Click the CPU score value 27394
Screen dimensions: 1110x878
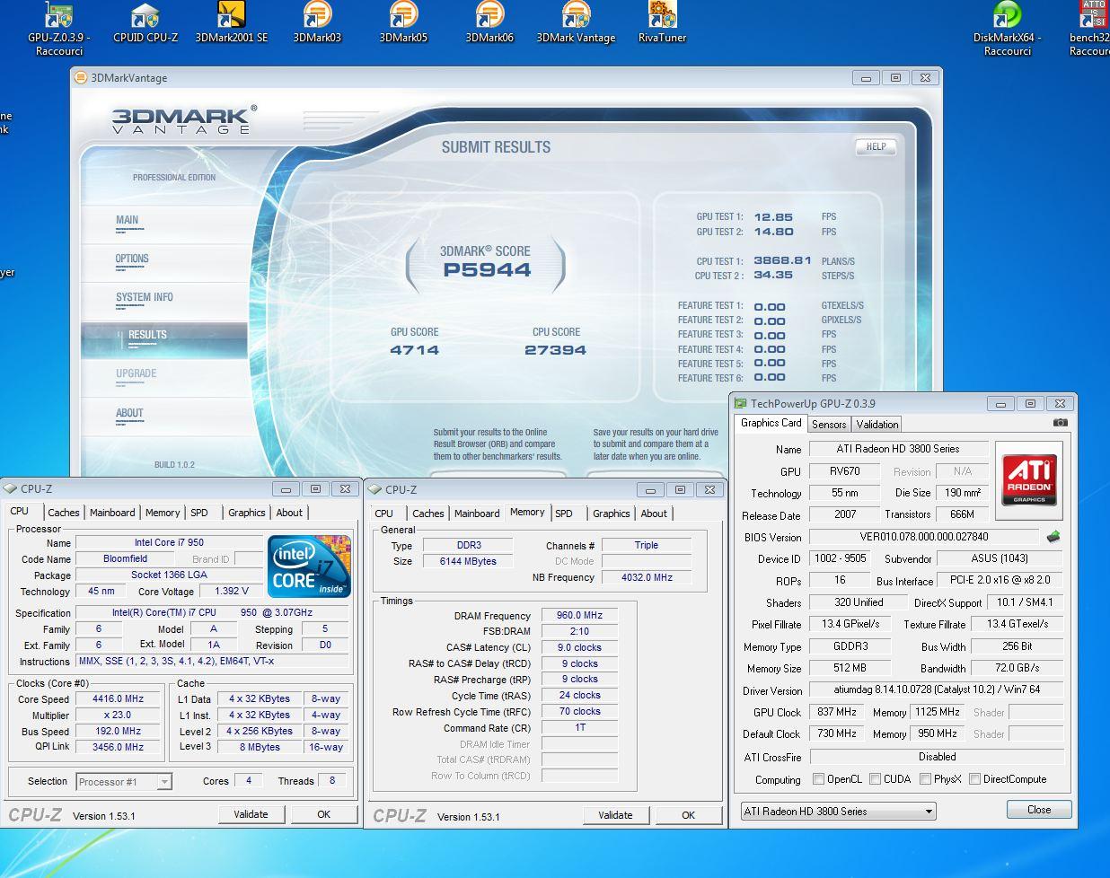point(556,350)
